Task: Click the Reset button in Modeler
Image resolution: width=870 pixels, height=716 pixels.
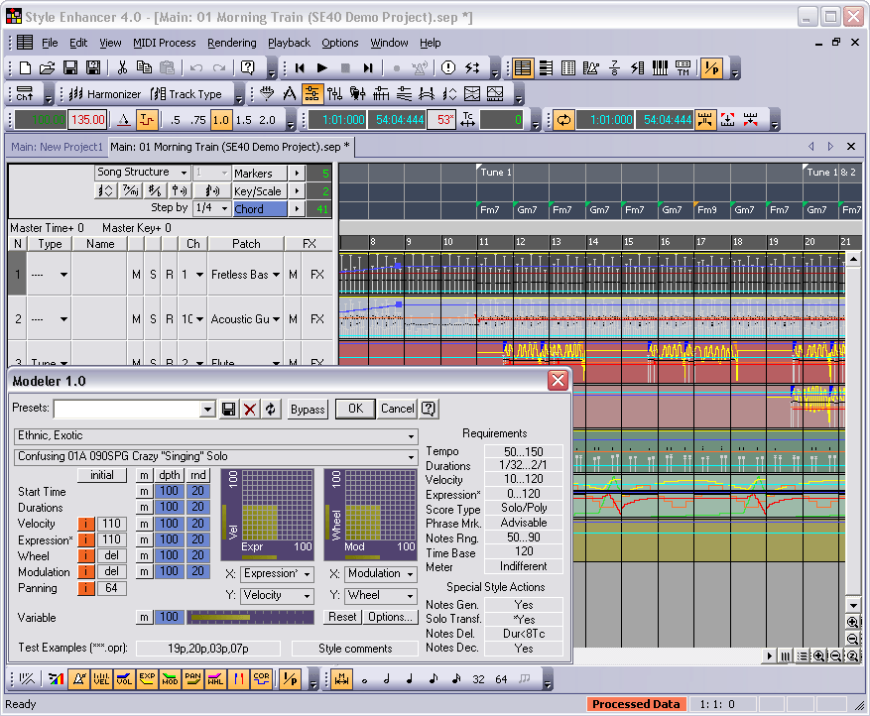Action: click(x=342, y=617)
